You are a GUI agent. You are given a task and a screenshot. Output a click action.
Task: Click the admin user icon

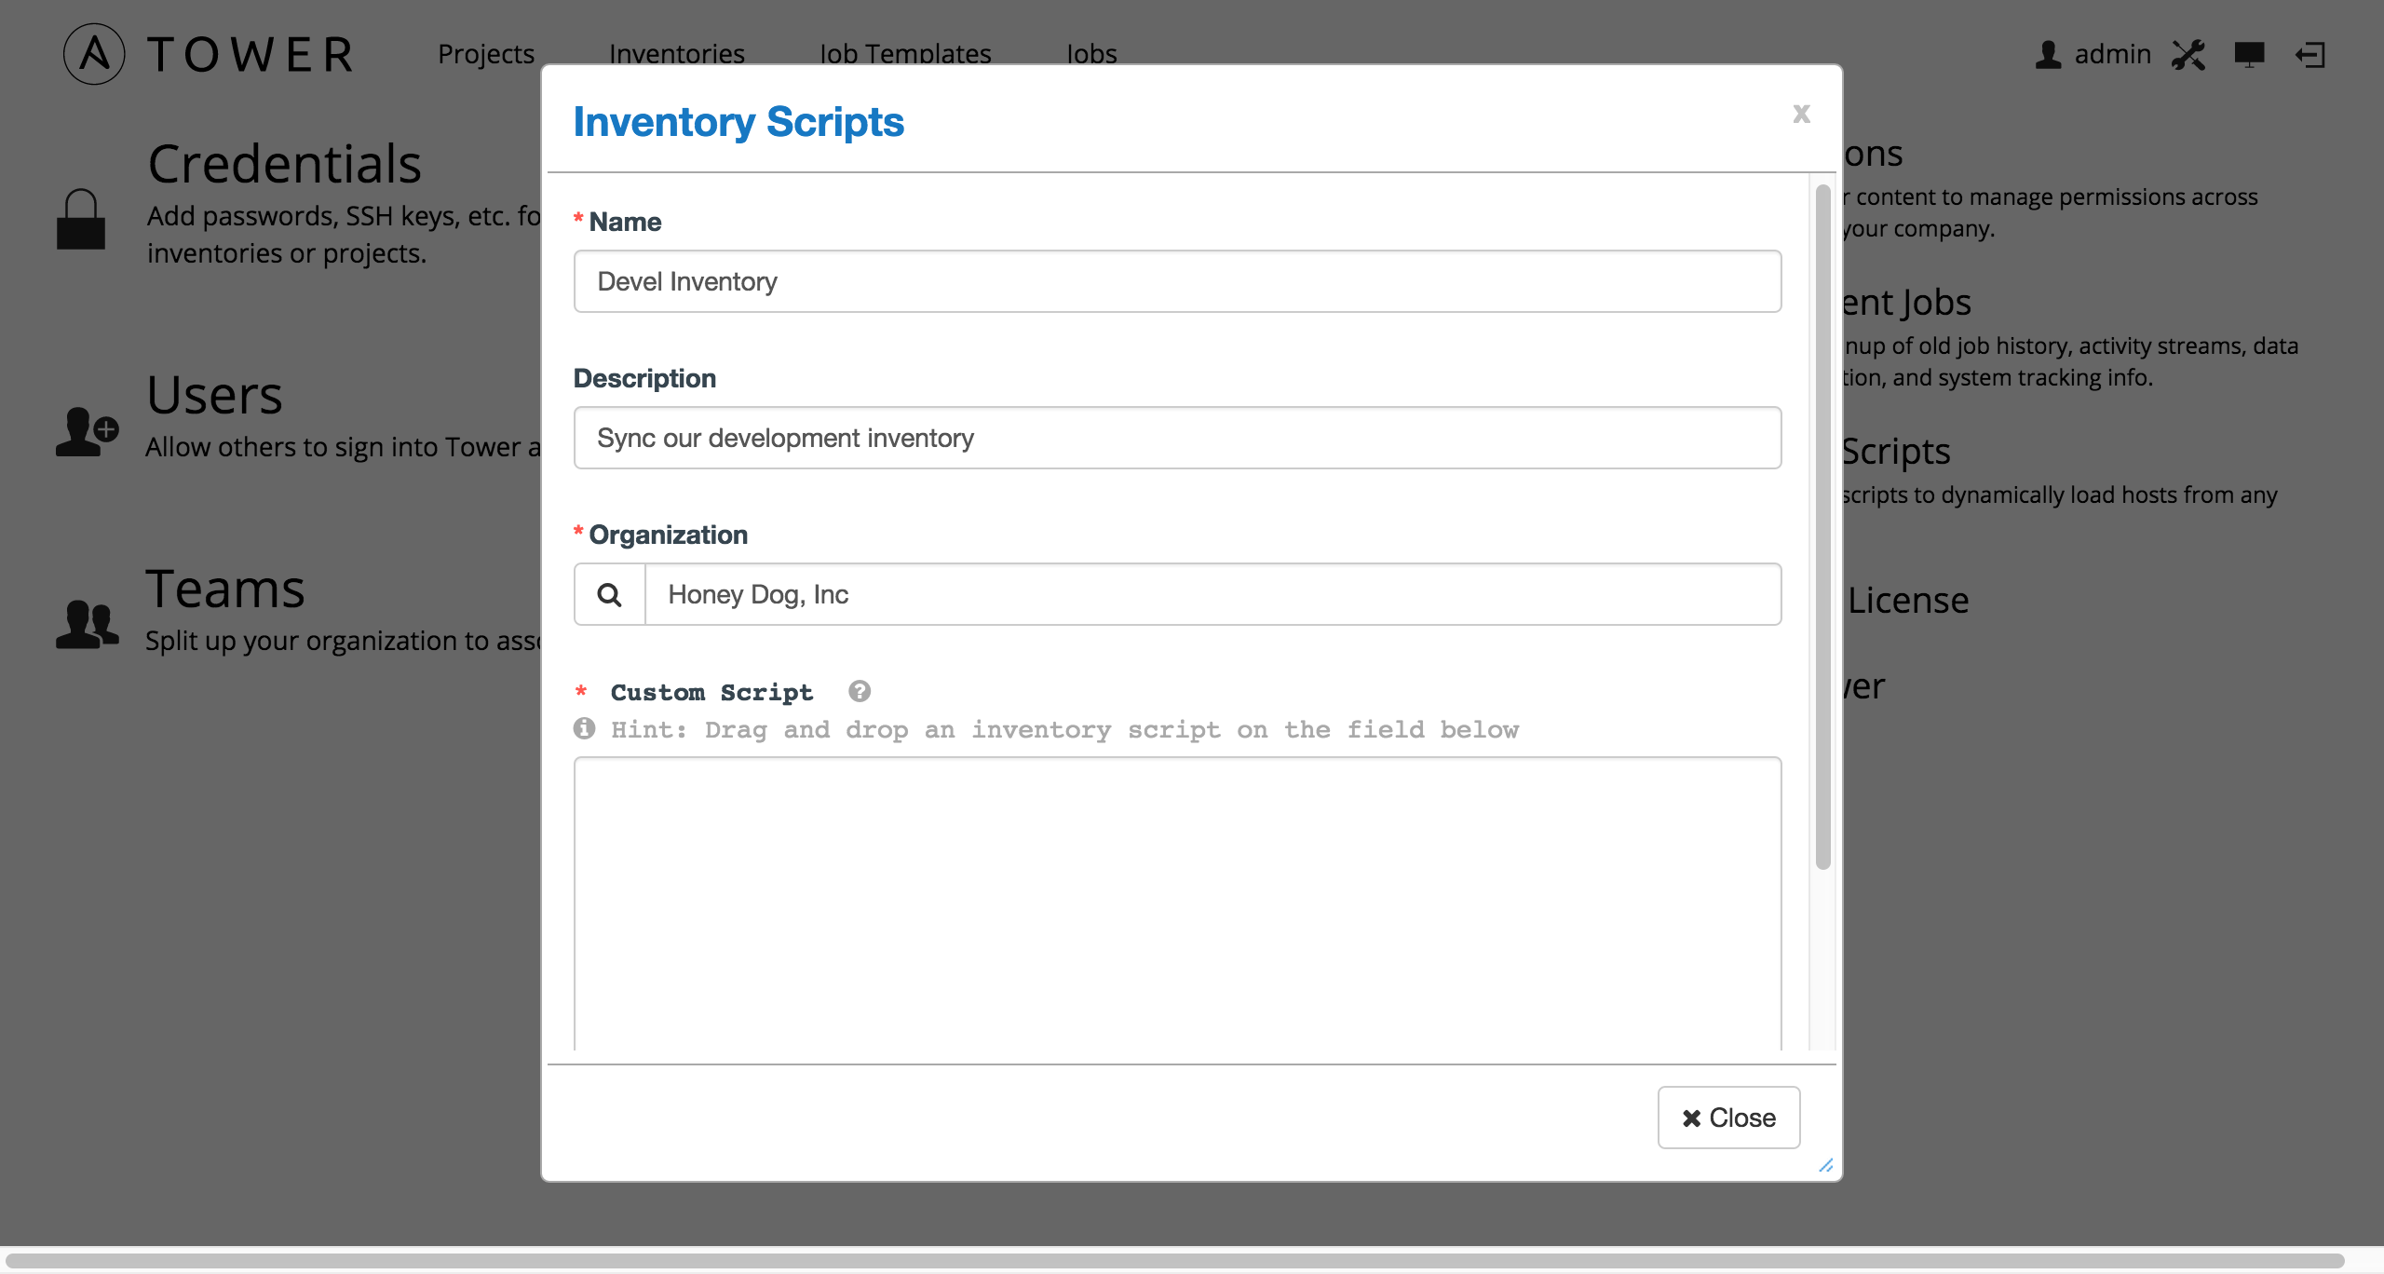click(2048, 55)
